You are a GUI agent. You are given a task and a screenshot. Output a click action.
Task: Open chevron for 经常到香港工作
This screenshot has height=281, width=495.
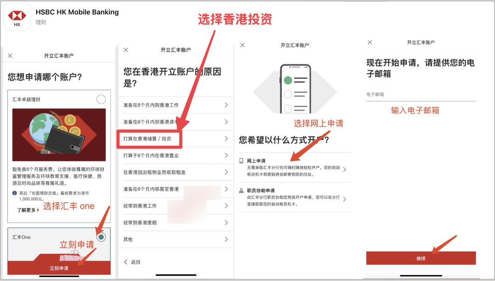click(226, 206)
